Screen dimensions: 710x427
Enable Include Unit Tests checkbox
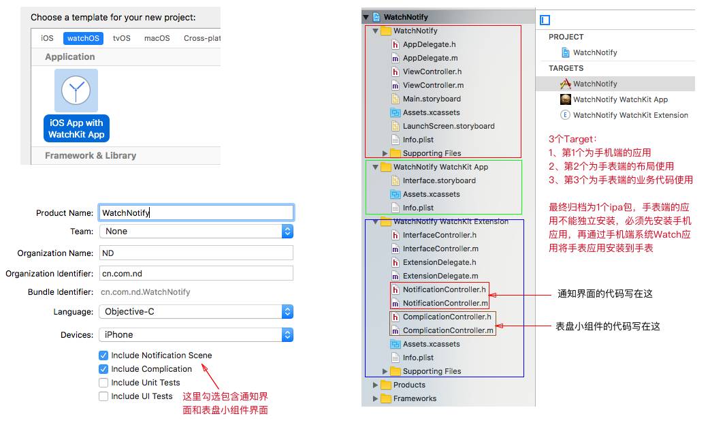point(103,383)
